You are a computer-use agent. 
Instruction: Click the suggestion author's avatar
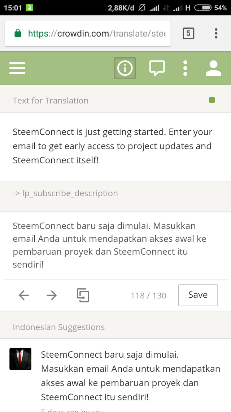point(20,359)
